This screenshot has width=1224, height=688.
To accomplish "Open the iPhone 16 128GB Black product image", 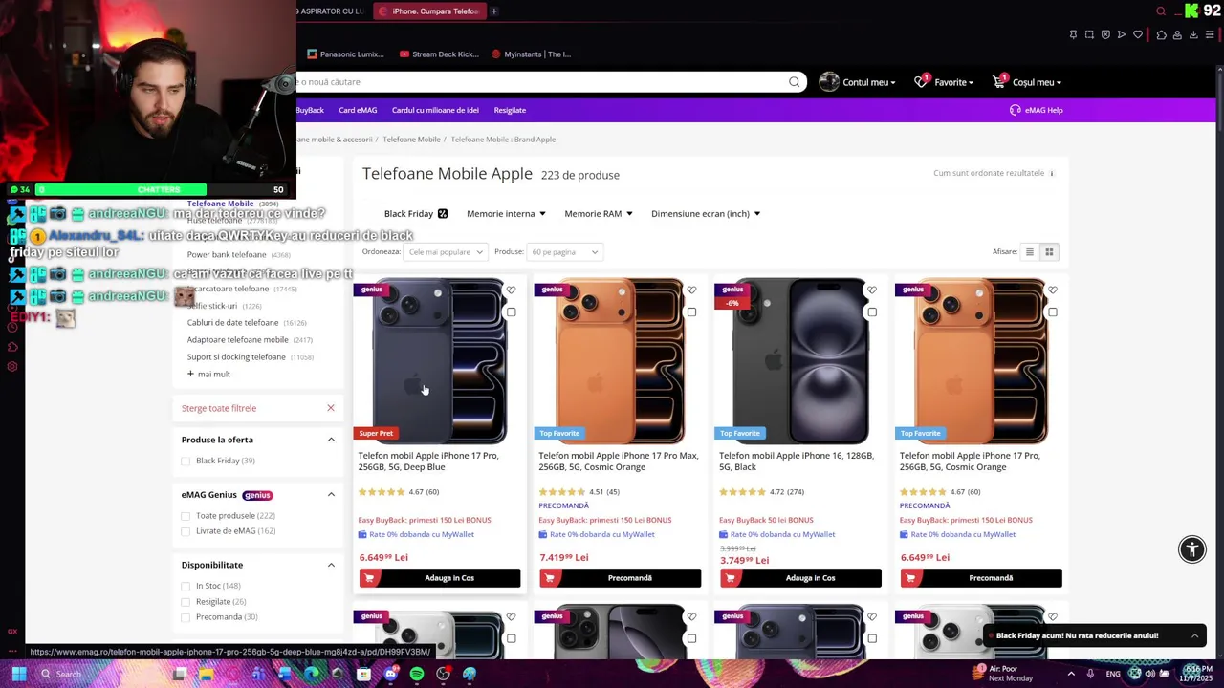I will click(800, 361).
